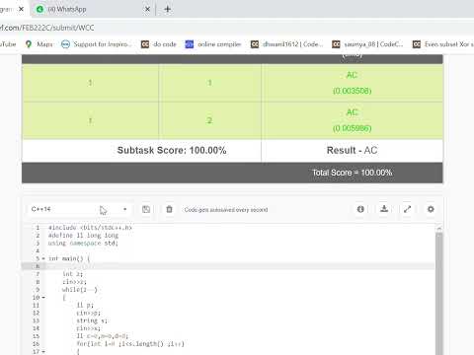Close the first browser tab
The height and width of the screenshot is (355, 474).
click(x=21, y=9)
